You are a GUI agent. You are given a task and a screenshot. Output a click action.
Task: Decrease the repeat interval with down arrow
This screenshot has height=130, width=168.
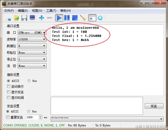(41, 118)
